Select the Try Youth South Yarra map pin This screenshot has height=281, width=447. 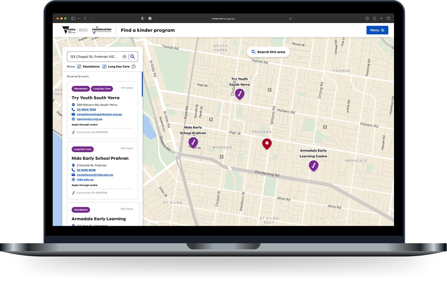240,94
